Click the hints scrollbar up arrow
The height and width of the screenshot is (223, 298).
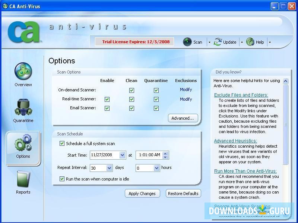285,81
